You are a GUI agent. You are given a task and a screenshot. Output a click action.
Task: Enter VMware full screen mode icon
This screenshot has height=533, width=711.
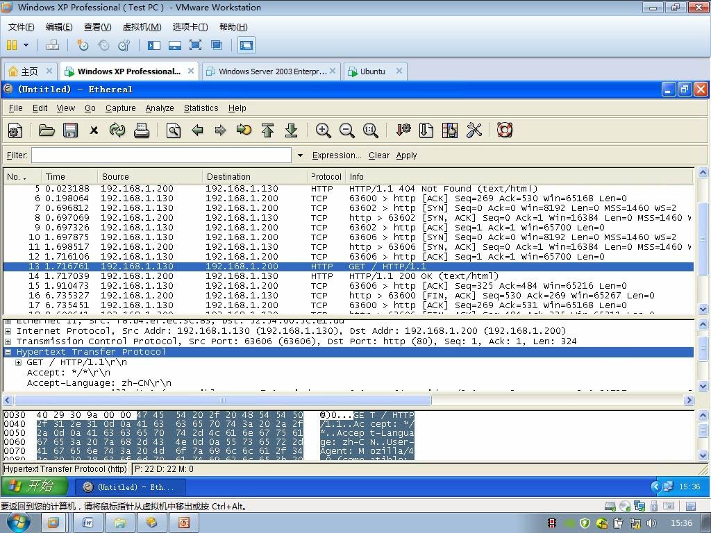195,45
